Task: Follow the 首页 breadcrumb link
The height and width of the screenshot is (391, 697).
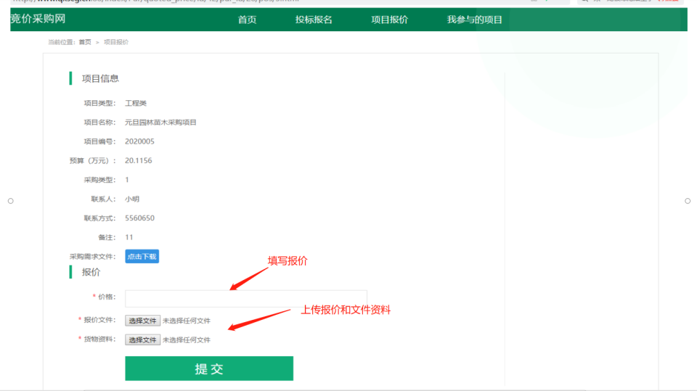Action: [x=85, y=42]
